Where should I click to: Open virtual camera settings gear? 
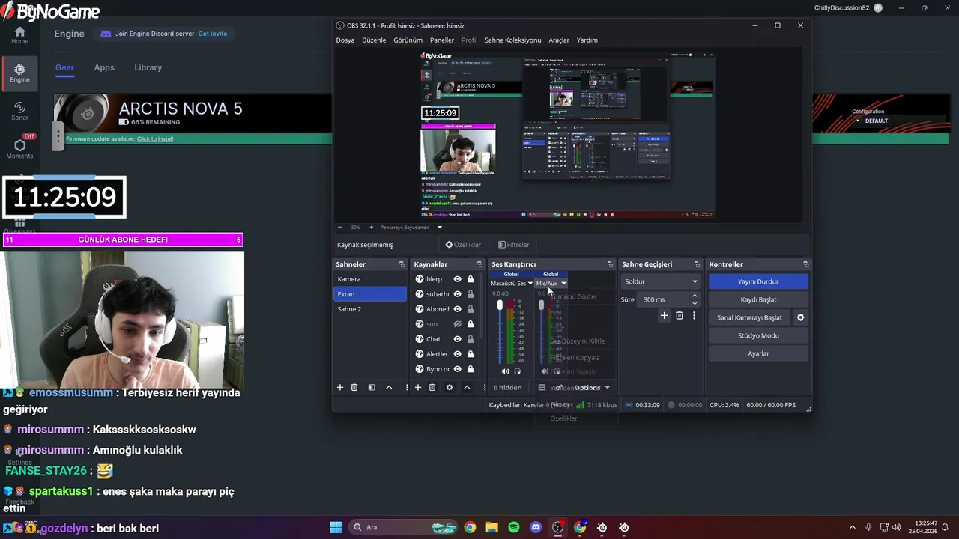point(800,317)
